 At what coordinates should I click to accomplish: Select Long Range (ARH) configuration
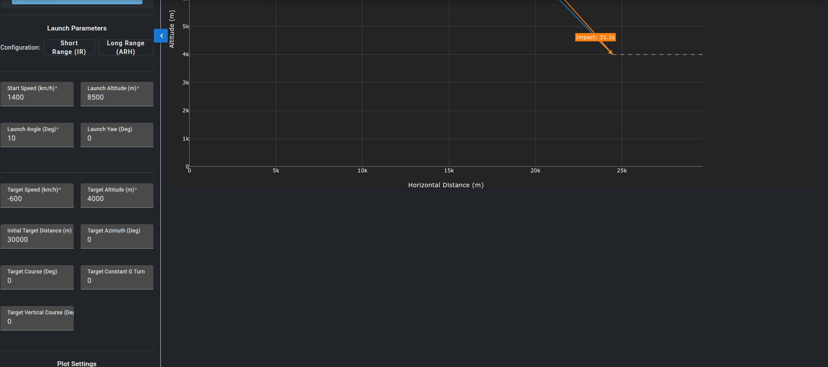click(126, 47)
